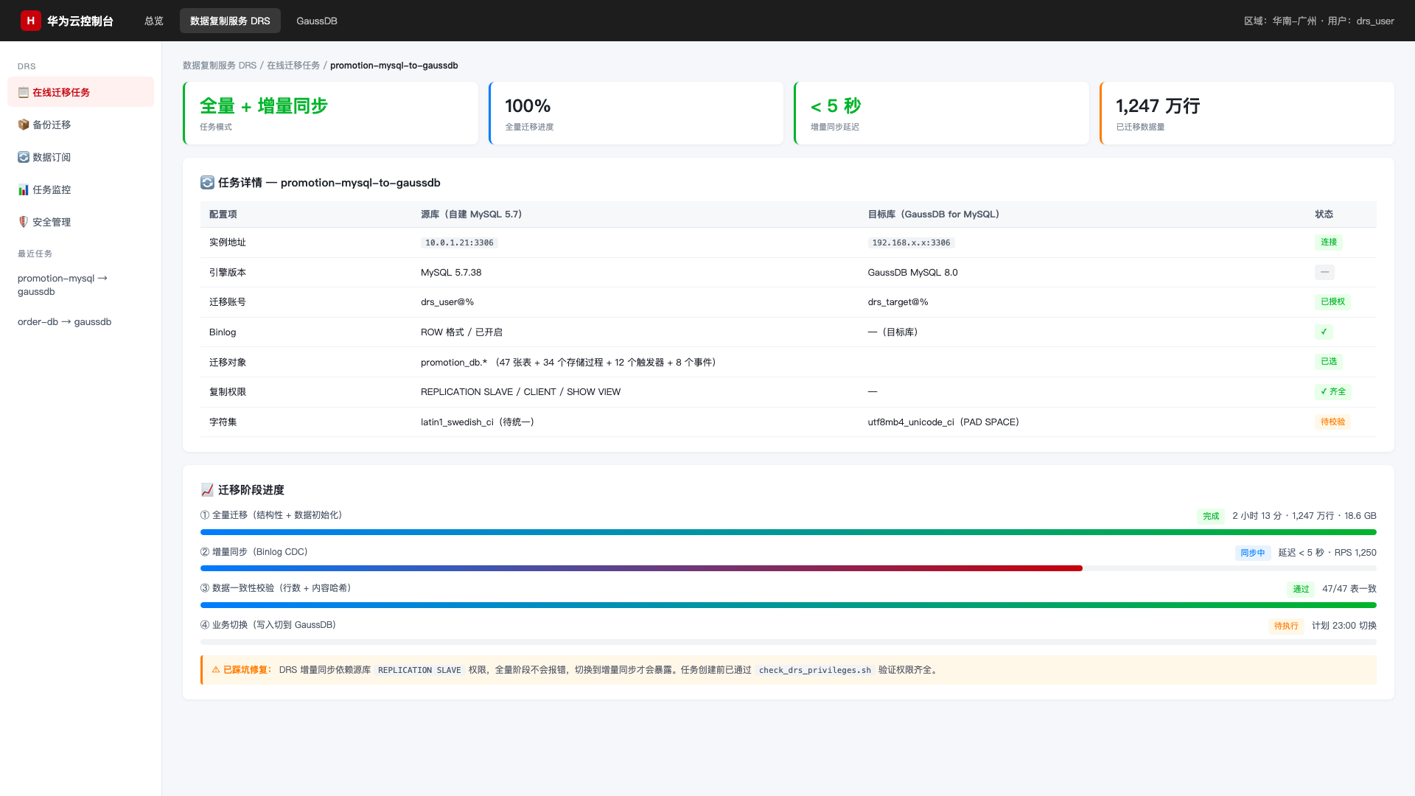Click breadcrumb 数据复制服务 DRS
Image resolution: width=1415 pixels, height=796 pixels.
pos(220,66)
